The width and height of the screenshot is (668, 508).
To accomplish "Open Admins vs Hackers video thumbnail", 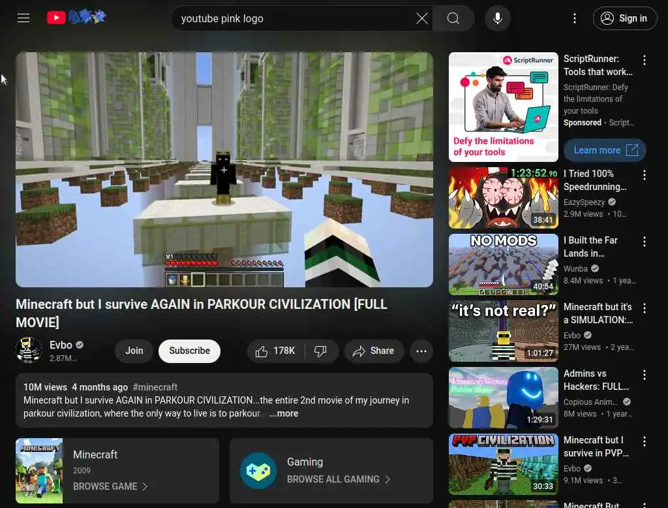I will coord(503,398).
